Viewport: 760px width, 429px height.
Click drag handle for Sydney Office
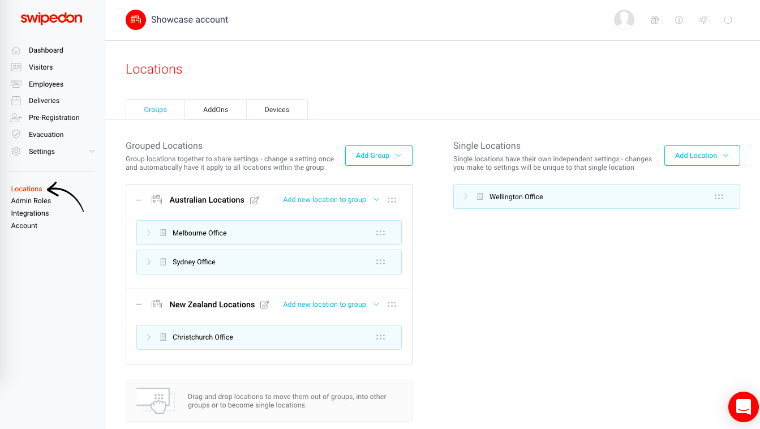380,261
